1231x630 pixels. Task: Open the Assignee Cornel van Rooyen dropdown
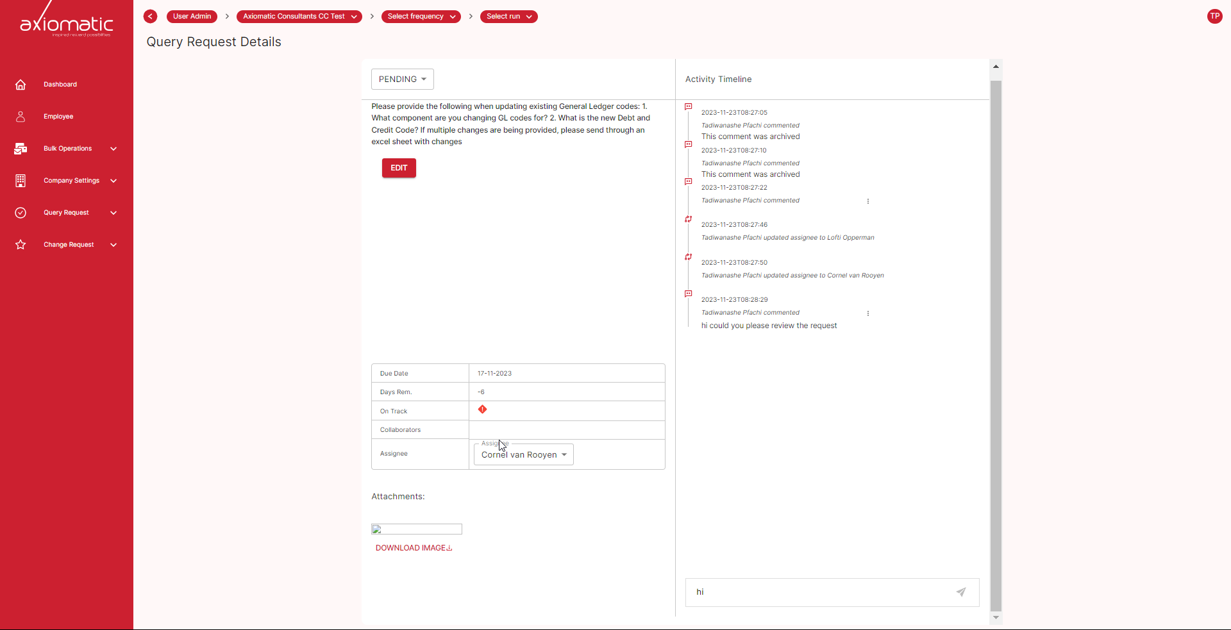coord(523,454)
